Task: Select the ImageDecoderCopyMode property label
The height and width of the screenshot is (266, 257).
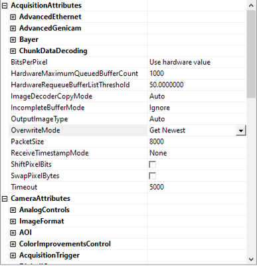Action: coord(52,96)
